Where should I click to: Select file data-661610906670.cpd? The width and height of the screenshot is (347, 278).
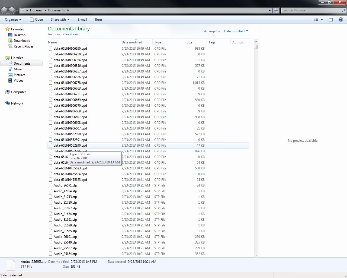70,106
